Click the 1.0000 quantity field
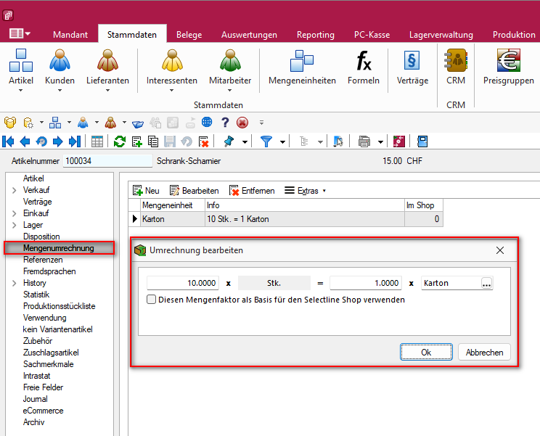The height and width of the screenshot is (436, 540). 366,283
